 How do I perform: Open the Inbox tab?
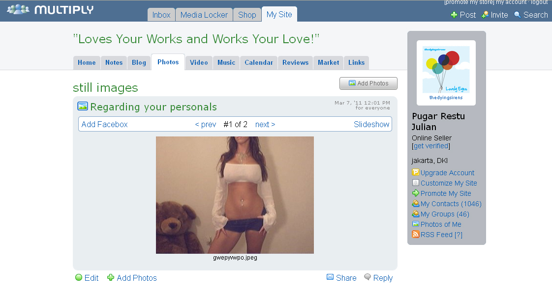[161, 15]
